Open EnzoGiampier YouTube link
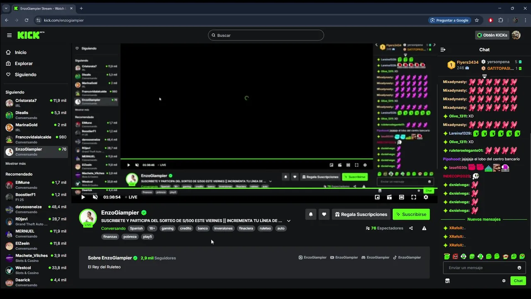 [344, 257]
